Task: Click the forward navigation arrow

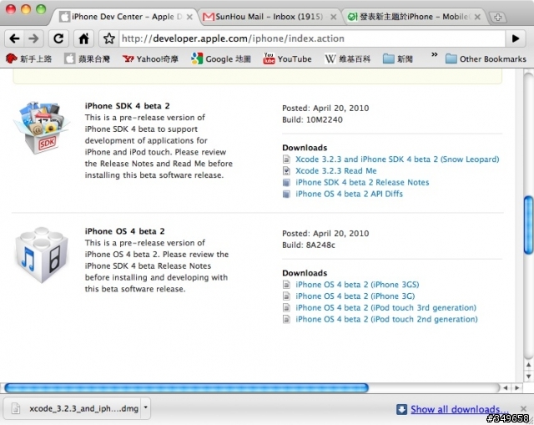Action: pyautogui.click(x=33, y=38)
